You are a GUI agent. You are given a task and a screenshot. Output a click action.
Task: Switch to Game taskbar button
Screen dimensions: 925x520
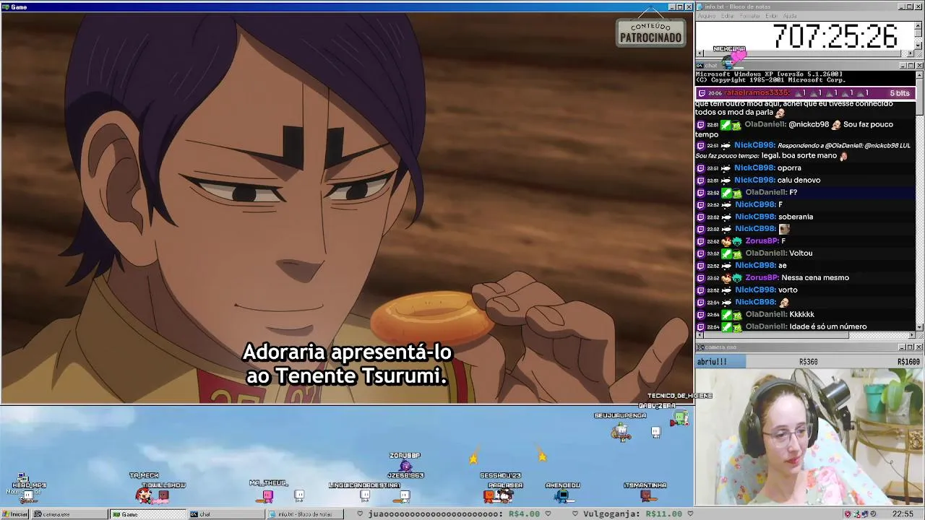click(x=147, y=514)
